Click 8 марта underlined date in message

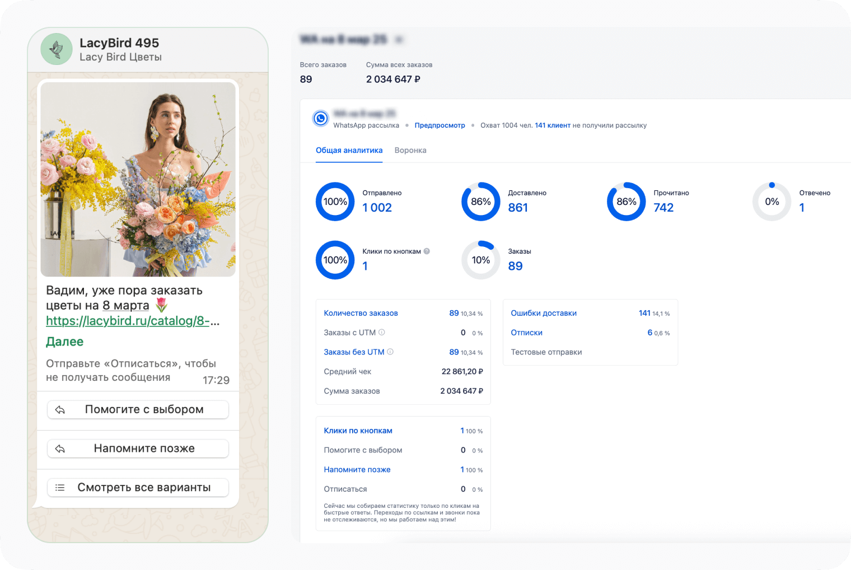126,305
